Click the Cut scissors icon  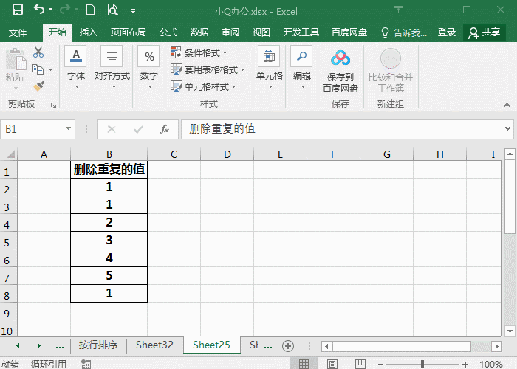click(x=38, y=52)
